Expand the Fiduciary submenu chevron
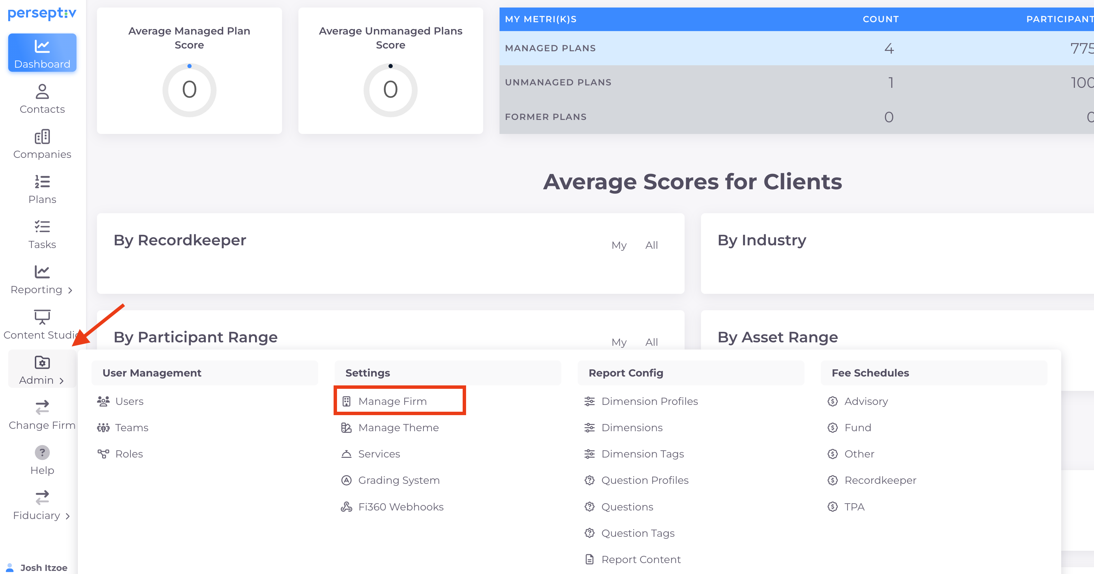 point(68,516)
